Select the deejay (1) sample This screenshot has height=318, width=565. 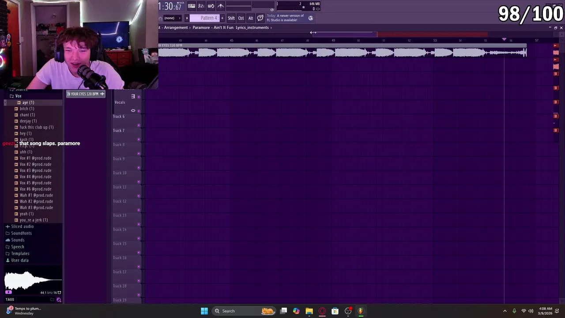tap(28, 121)
